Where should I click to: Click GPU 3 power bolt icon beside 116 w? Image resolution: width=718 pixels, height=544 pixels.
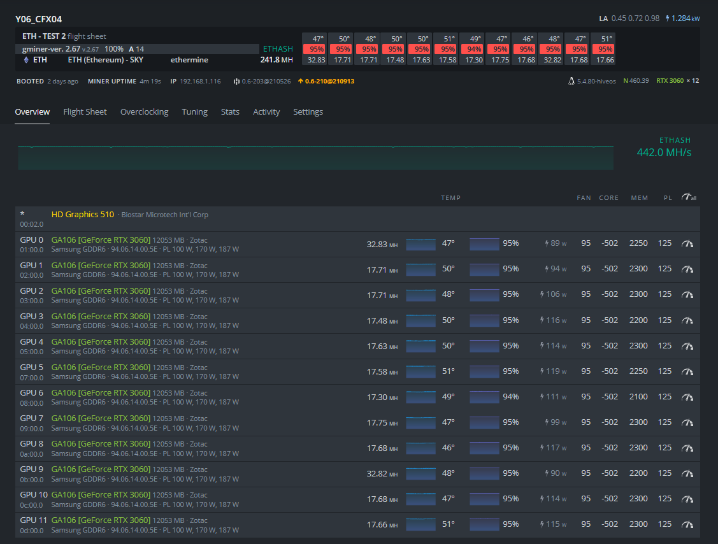542,320
